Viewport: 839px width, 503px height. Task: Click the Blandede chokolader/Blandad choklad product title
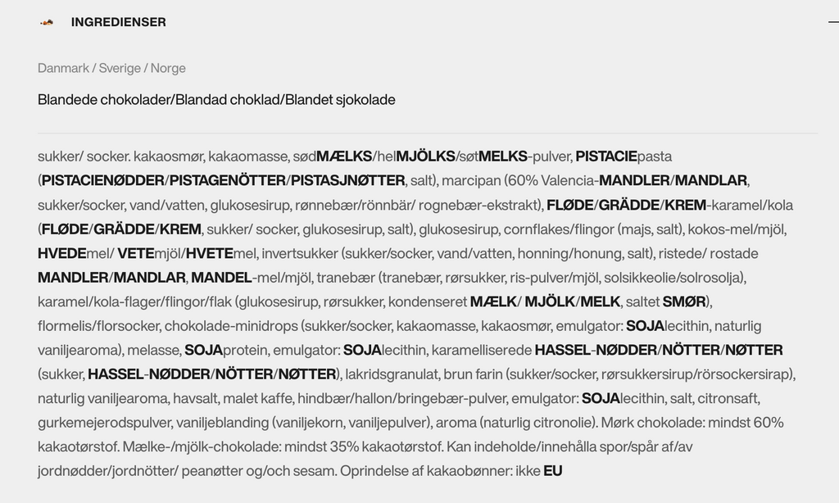216,99
